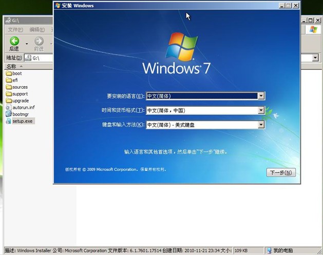Click the upgrade folder icon

(9, 101)
